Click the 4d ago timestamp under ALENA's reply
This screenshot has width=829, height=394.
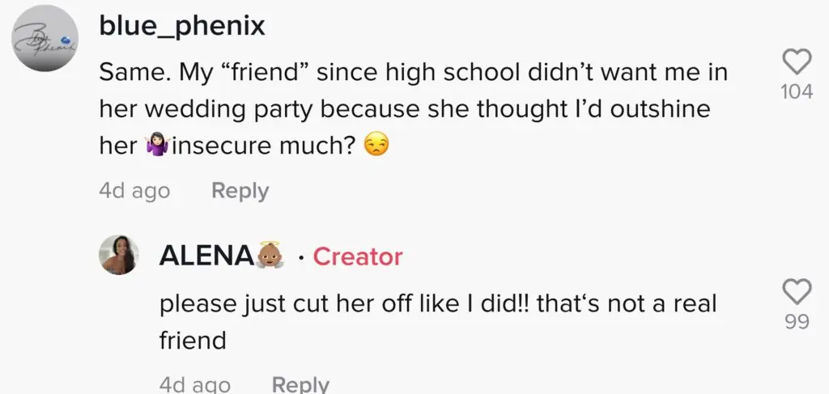(194, 384)
